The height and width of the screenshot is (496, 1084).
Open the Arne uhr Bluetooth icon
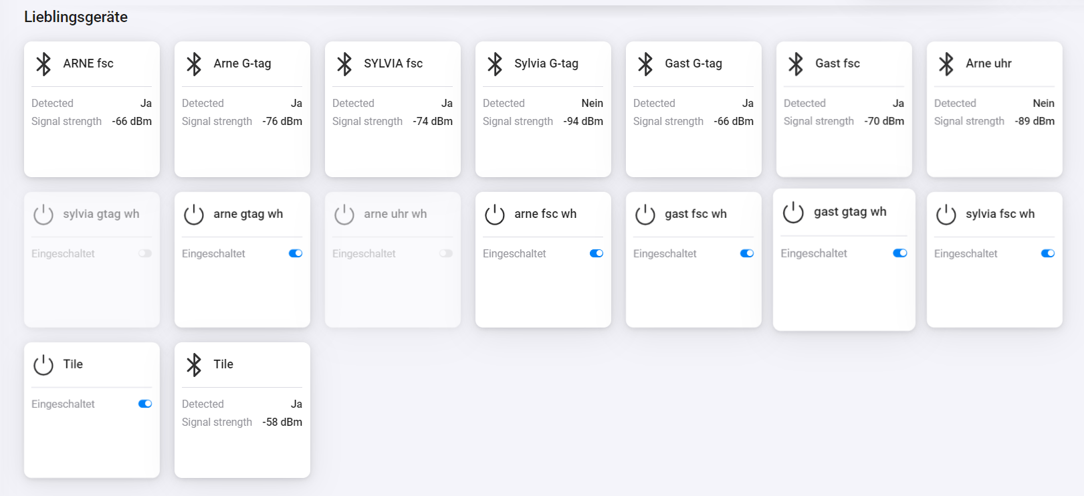tap(946, 64)
